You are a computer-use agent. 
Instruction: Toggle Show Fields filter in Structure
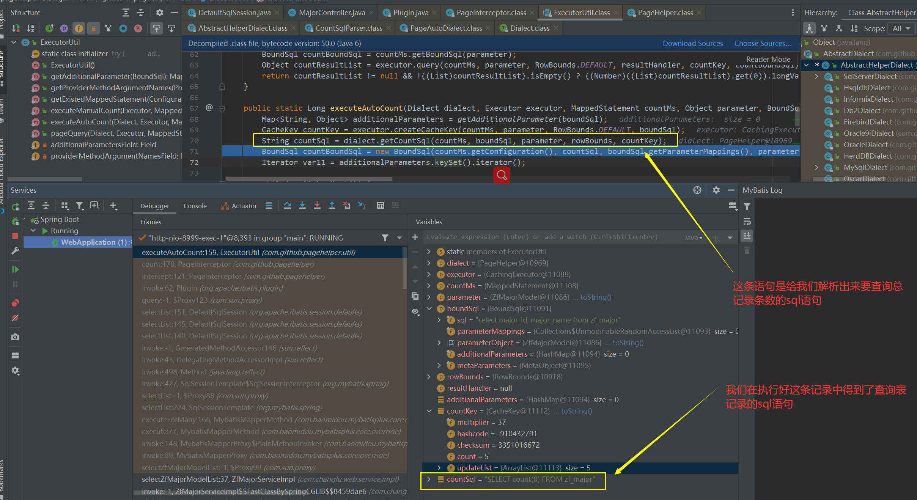(x=79, y=28)
